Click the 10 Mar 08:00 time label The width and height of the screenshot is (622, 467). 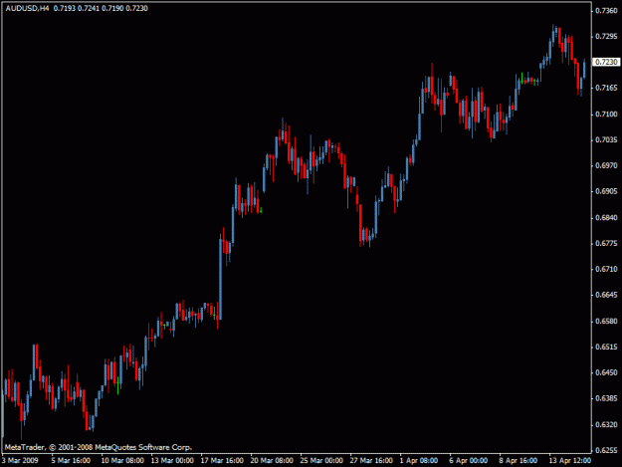pyautogui.click(x=122, y=461)
